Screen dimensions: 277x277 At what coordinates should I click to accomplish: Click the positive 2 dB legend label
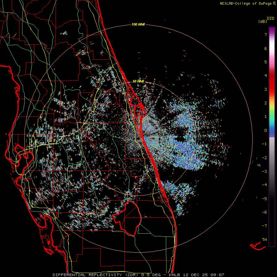click(266, 103)
